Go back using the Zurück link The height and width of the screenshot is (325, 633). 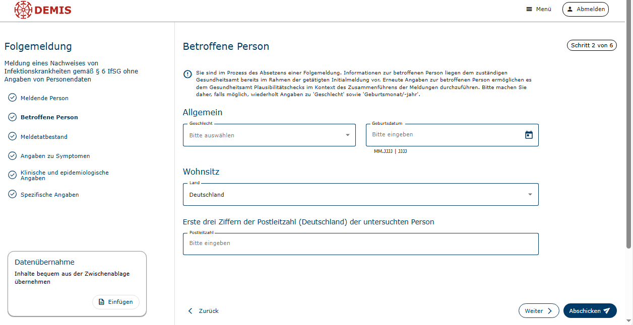[203, 311]
